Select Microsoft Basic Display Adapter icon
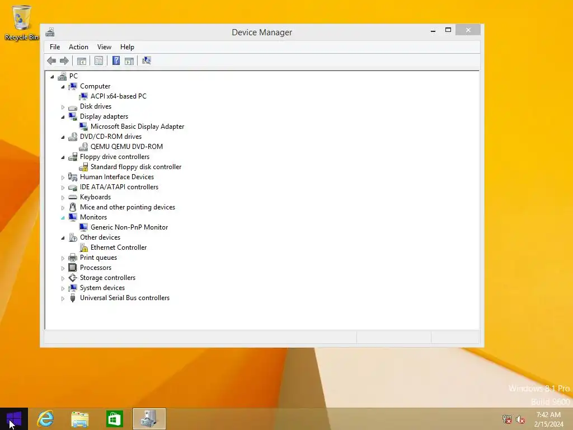This screenshot has width=573, height=430. point(83,127)
